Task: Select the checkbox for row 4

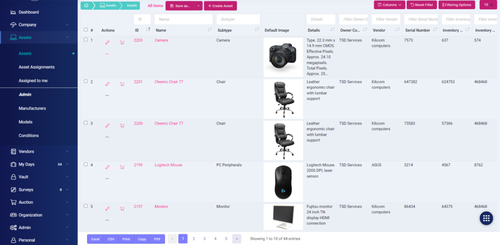Action: 86,164
